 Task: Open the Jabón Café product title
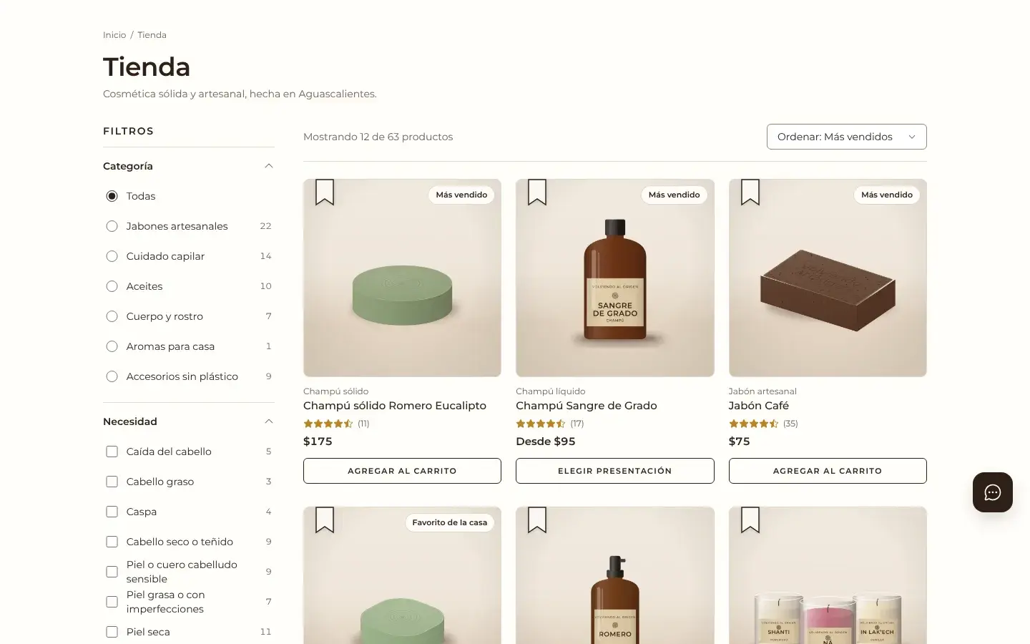[759, 406]
